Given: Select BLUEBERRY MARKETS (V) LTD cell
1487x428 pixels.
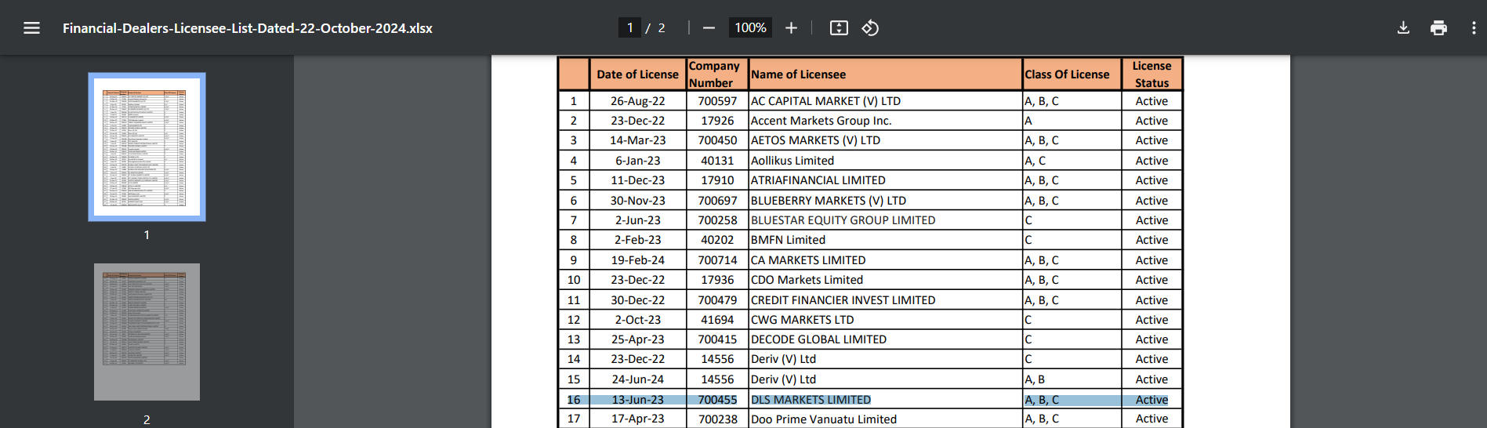Looking at the screenshot, I should 885,201.
